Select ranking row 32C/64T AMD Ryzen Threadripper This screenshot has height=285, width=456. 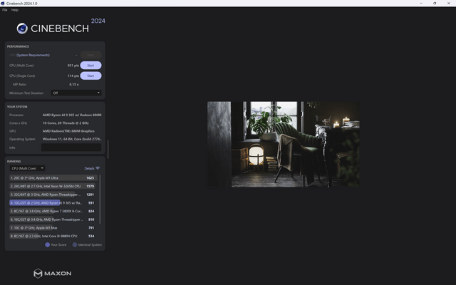53,195
